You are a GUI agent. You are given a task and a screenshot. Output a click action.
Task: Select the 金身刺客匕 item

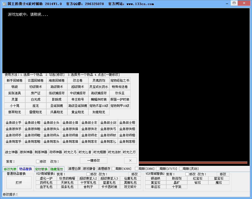[108, 142]
